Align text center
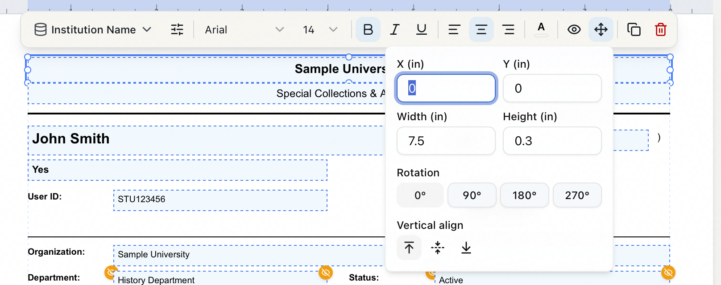The image size is (721, 285). 481,30
